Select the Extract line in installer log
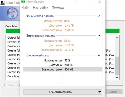Image resolution: width=125 pixels, height=97 pixels. pos(14,42)
